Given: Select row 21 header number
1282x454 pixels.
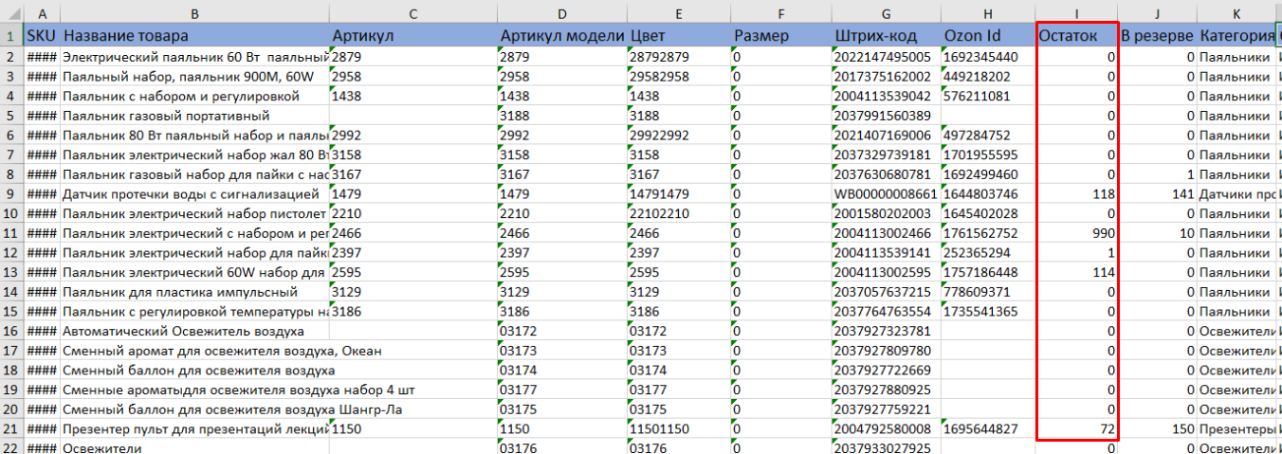Looking at the screenshot, I should (11, 429).
